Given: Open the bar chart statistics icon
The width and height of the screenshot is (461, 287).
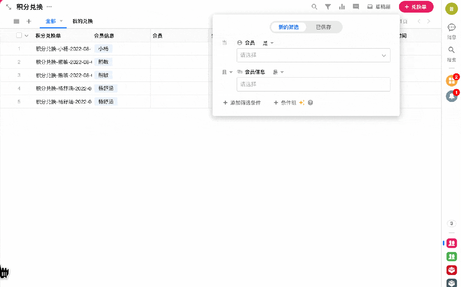Looking at the screenshot, I should click(x=342, y=7).
